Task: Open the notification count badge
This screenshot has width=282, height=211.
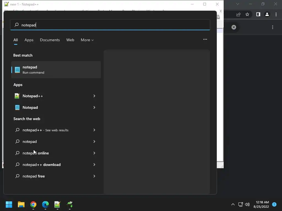Action: point(274,204)
